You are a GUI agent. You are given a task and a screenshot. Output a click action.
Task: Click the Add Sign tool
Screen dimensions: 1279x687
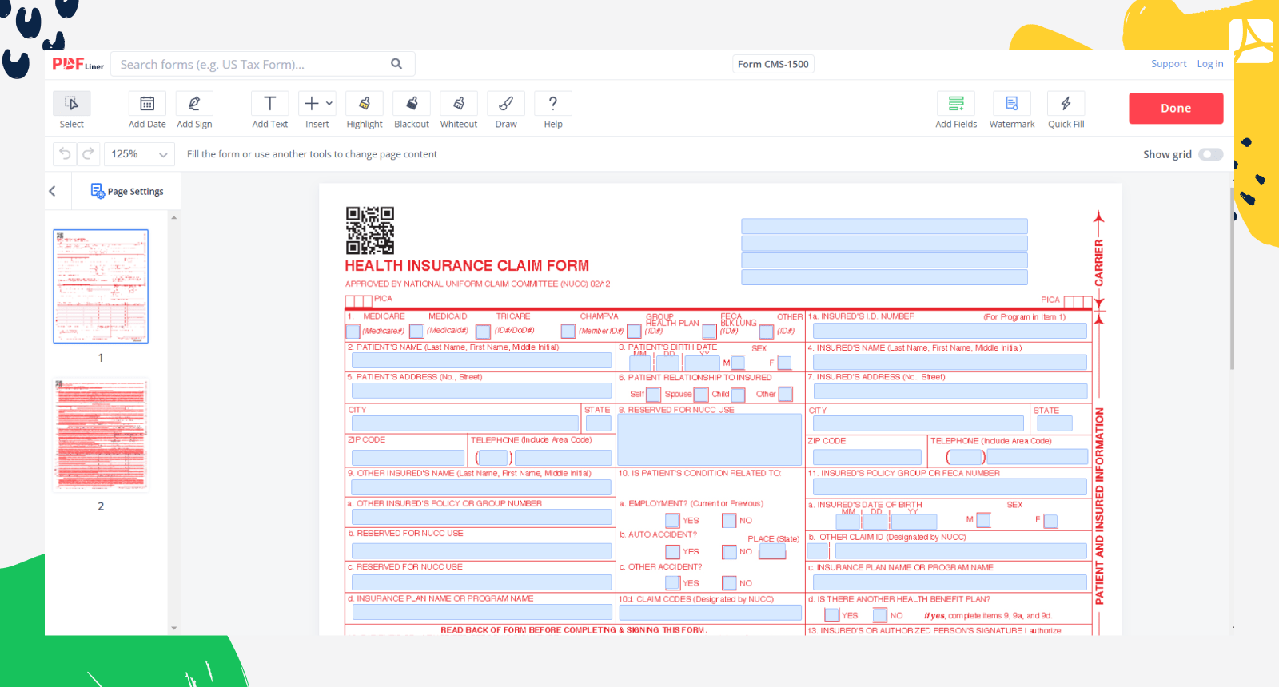coord(194,104)
